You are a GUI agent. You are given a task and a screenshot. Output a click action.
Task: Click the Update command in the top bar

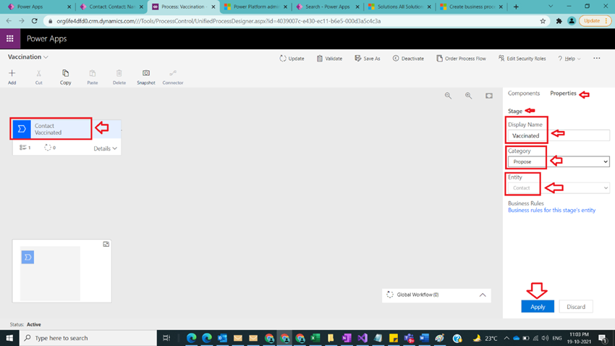click(292, 59)
